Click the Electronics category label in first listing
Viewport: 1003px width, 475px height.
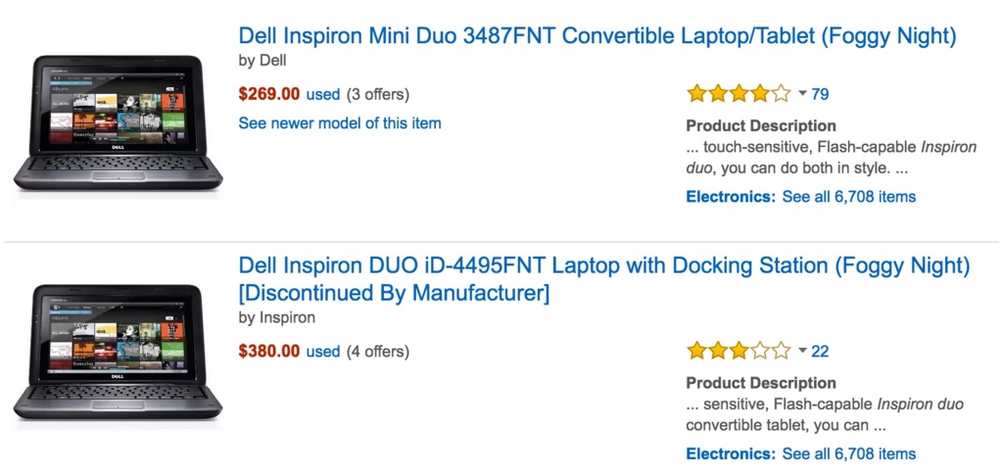[730, 197]
